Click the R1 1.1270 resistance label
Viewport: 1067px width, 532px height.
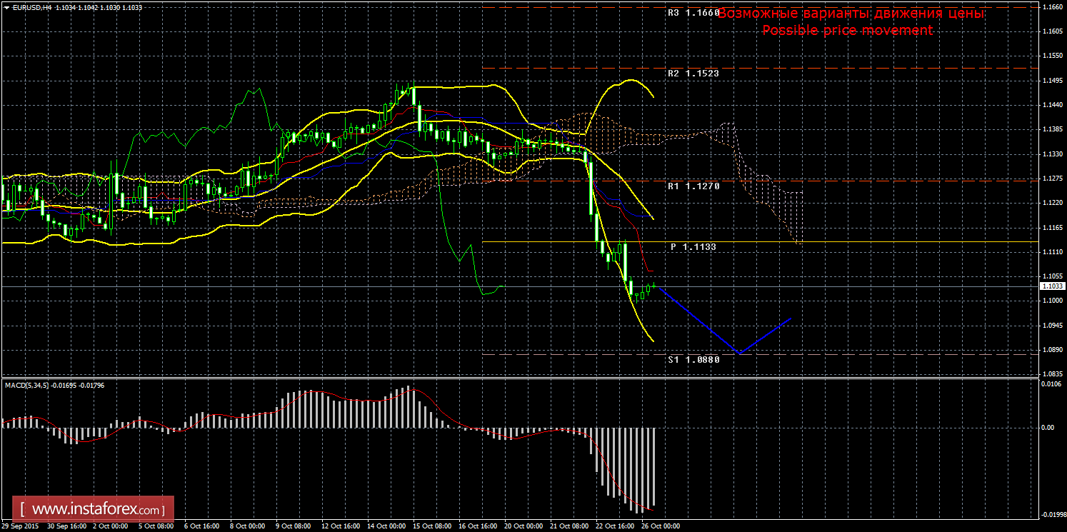pos(693,186)
